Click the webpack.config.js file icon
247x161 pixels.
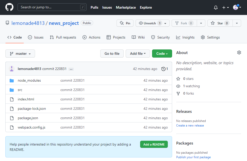(x=12, y=128)
